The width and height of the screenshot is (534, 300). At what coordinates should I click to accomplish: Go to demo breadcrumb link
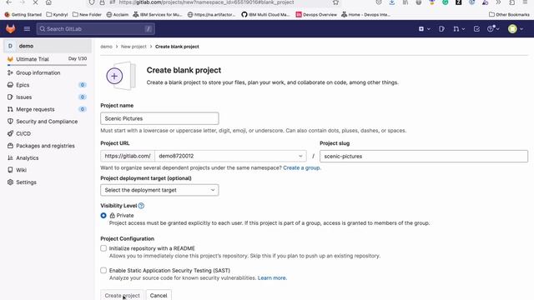pos(106,47)
